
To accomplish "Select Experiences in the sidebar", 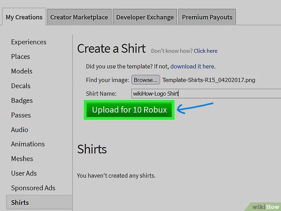I will pyautogui.click(x=29, y=42).
